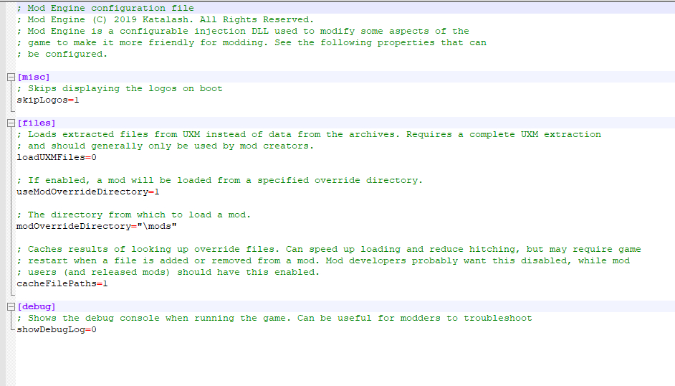Click the [debug] section header text
The image size is (675, 386).
click(36, 307)
